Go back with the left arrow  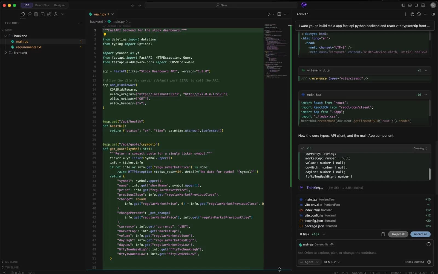tap(133, 5)
